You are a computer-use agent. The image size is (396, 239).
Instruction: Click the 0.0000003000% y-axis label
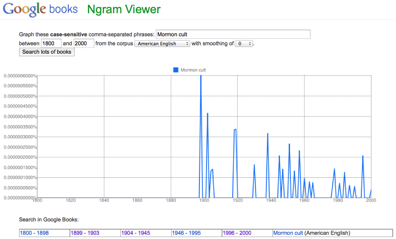pos(20,137)
